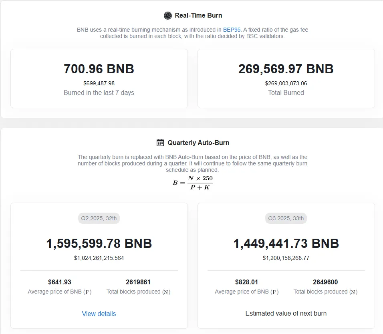383x334 pixels.
Task: Click the Real-Time Burn heading
Action: point(198,16)
